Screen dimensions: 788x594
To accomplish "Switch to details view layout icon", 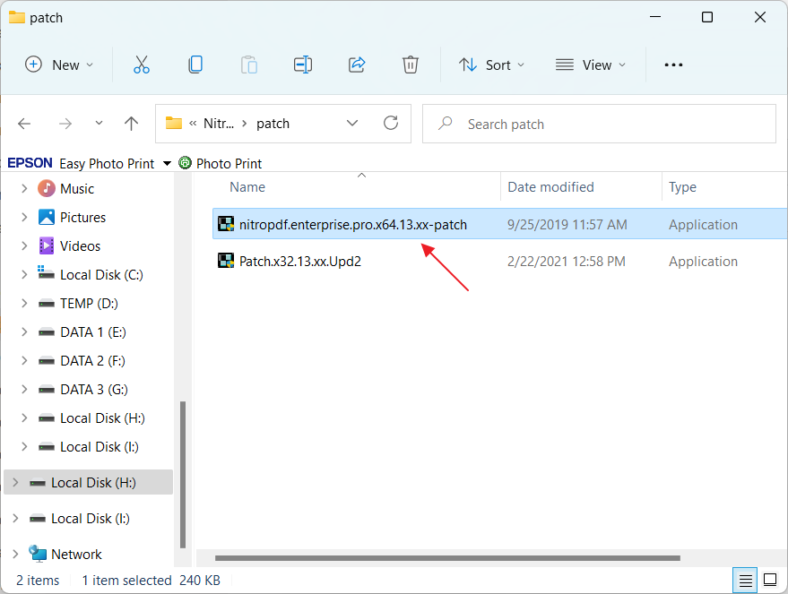I will 745,581.
